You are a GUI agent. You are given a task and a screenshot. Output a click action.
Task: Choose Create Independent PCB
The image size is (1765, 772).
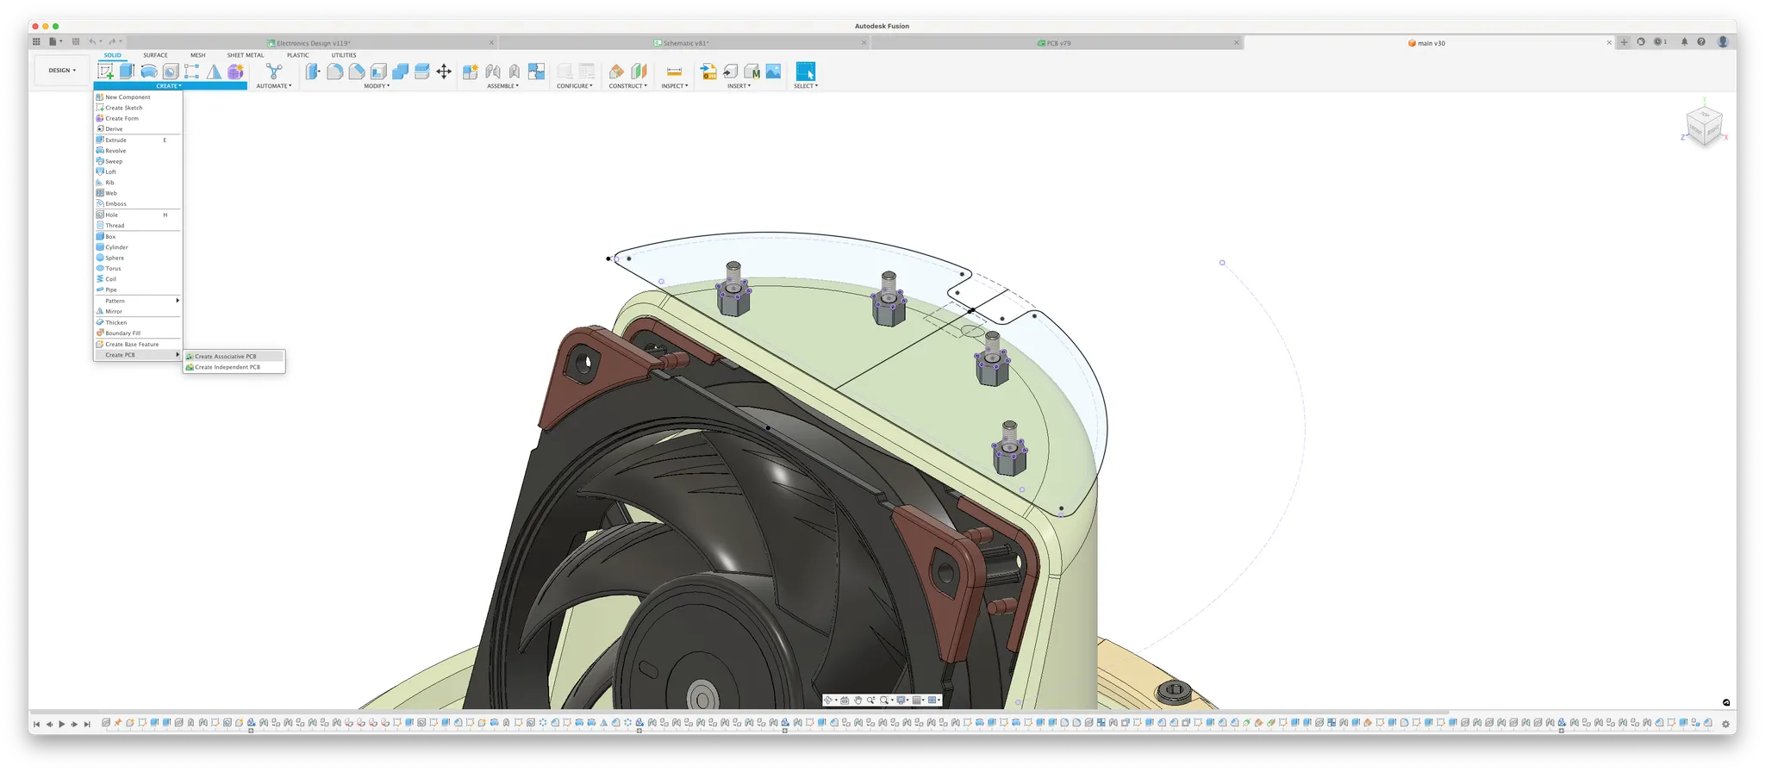(x=228, y=367)
